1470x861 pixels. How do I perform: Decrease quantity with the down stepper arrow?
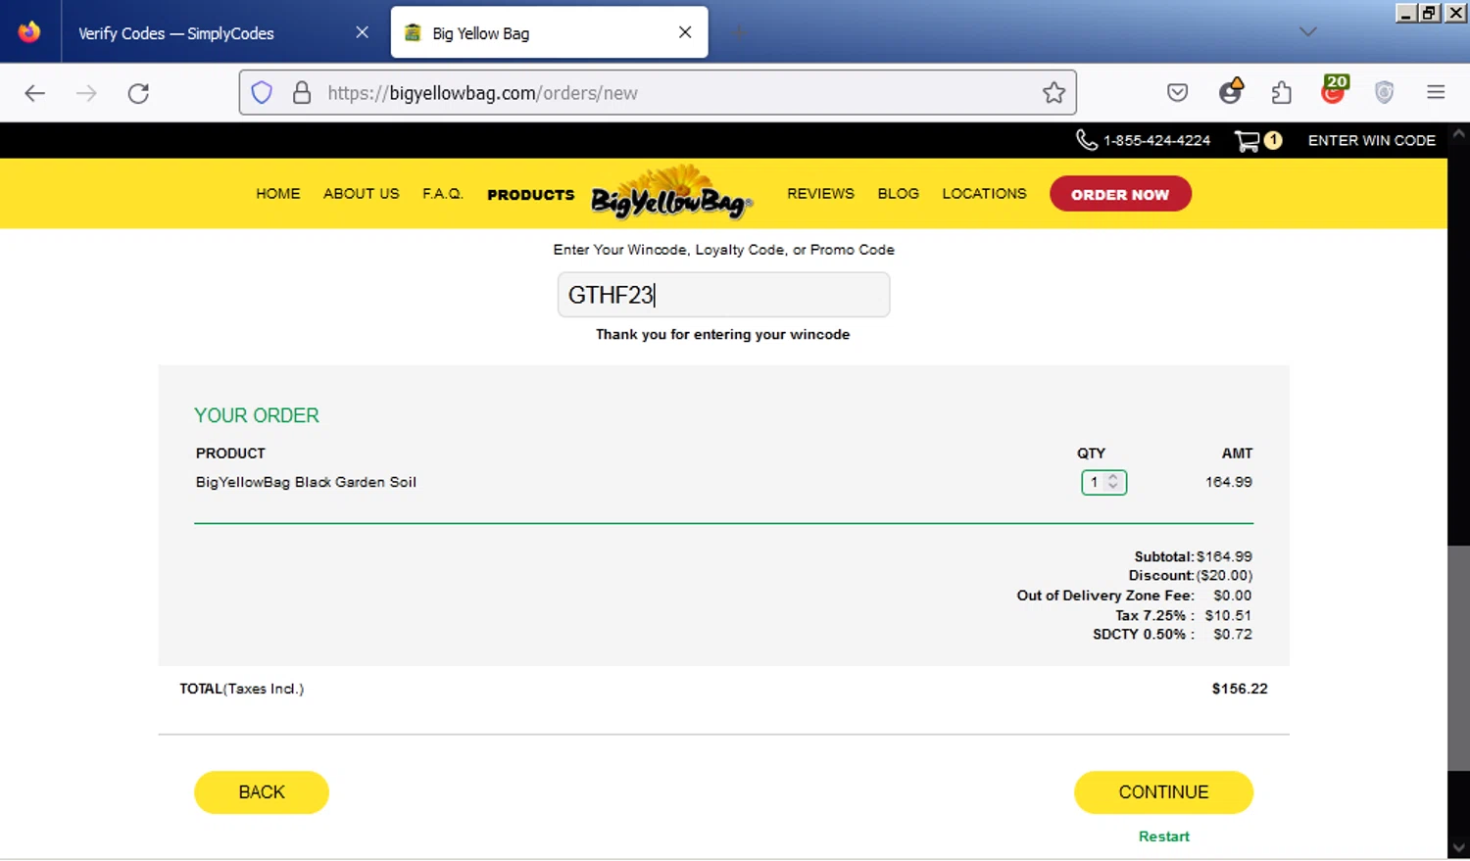click(1113, 487)
